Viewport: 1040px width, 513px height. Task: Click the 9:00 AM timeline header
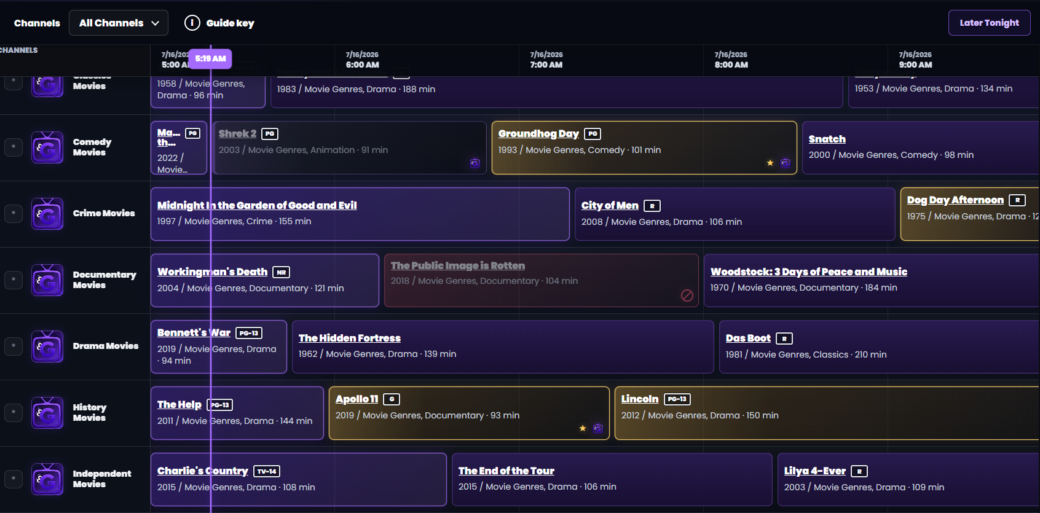coord(915,60)
